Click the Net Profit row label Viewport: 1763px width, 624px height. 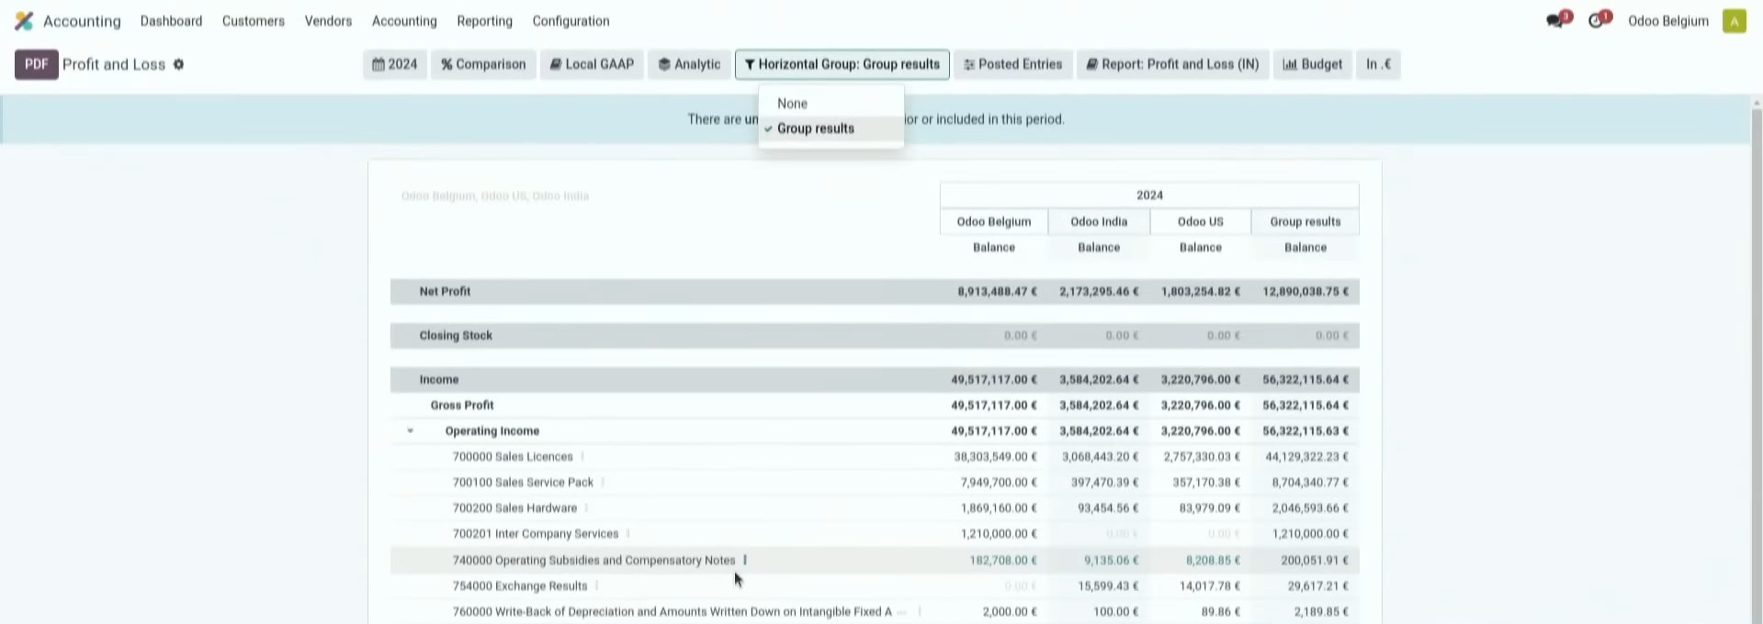[445, 291]
